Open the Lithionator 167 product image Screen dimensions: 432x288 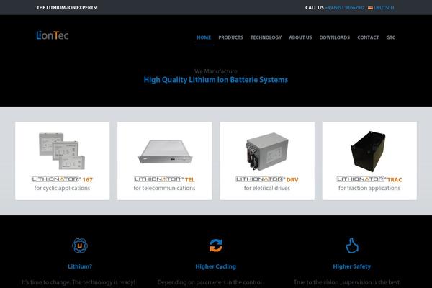pyautogui.click(x=62, y=151)
